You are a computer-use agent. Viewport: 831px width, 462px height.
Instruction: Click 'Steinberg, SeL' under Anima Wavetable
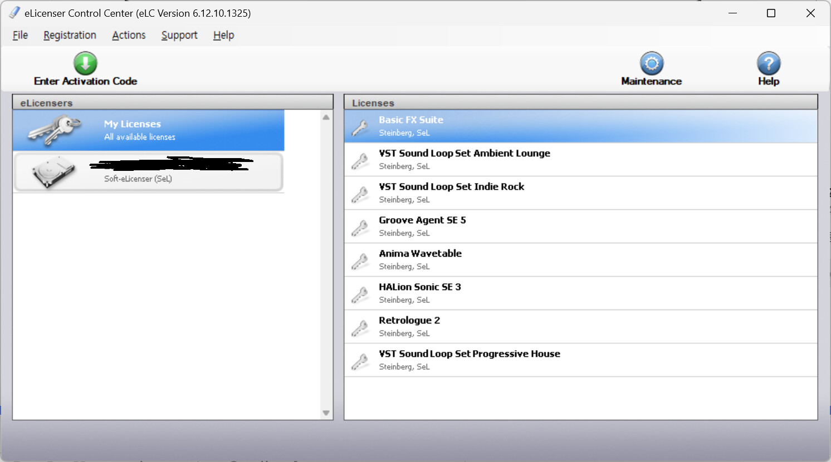[x=404, y=267]
